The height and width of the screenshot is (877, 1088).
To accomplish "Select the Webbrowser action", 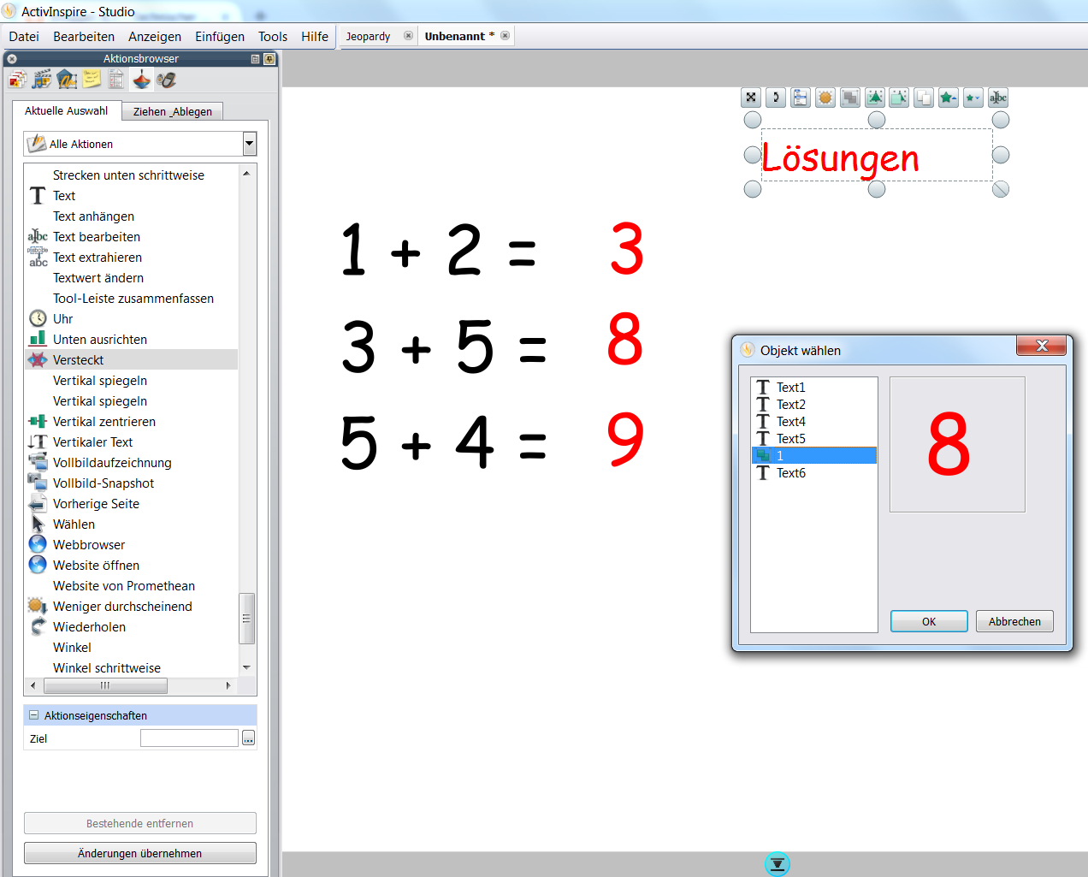I will [x=132, y=544].
